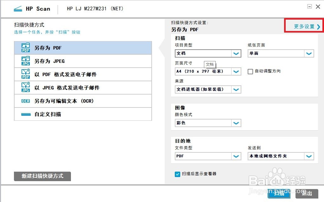This screenshot has width=324, height=202.
Task: Expand the 来源 dropdown arrow
Action: click(x=236, y=89)
